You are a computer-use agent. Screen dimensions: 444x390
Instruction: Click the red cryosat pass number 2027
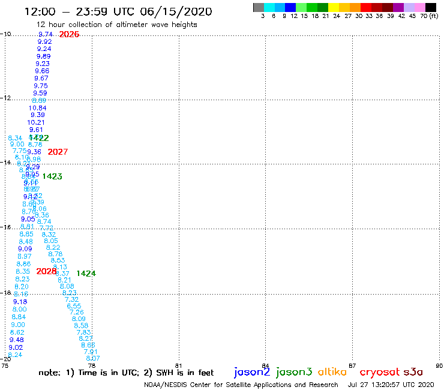coord(58,152)
